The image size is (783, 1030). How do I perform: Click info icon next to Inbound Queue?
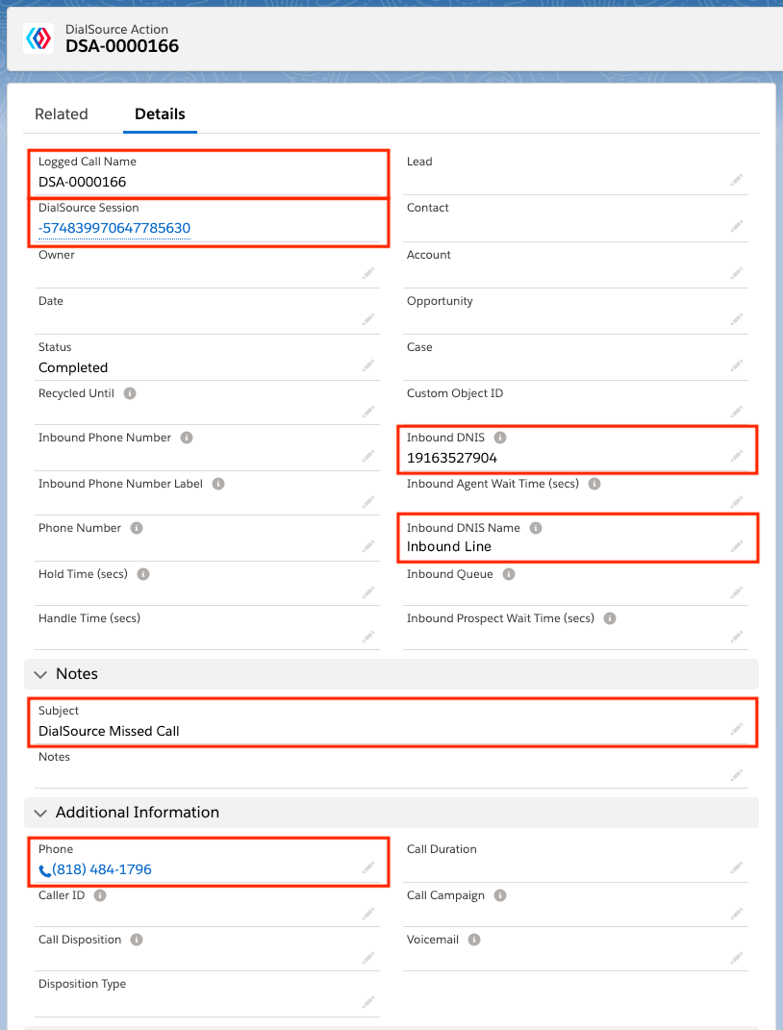(x=509, y=574)
